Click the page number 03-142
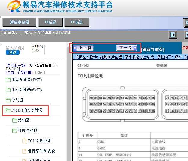 (x=83, y=66)
